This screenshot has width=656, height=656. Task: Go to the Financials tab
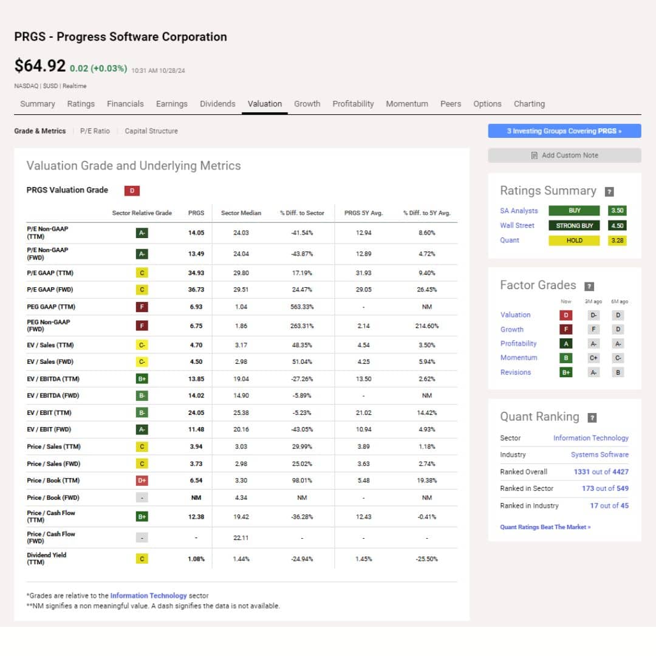click(x=125, y=104)
